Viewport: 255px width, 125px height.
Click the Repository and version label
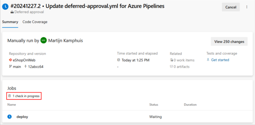pyautogui.click(x=28, y=54)
